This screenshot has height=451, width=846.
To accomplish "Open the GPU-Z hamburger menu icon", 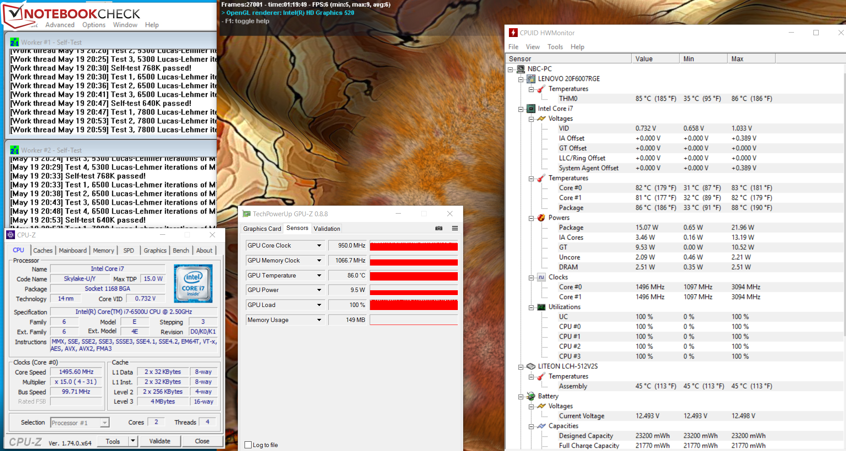I will pos(455,228).
